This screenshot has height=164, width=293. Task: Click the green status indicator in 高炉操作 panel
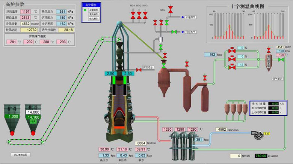click(85, 10)
